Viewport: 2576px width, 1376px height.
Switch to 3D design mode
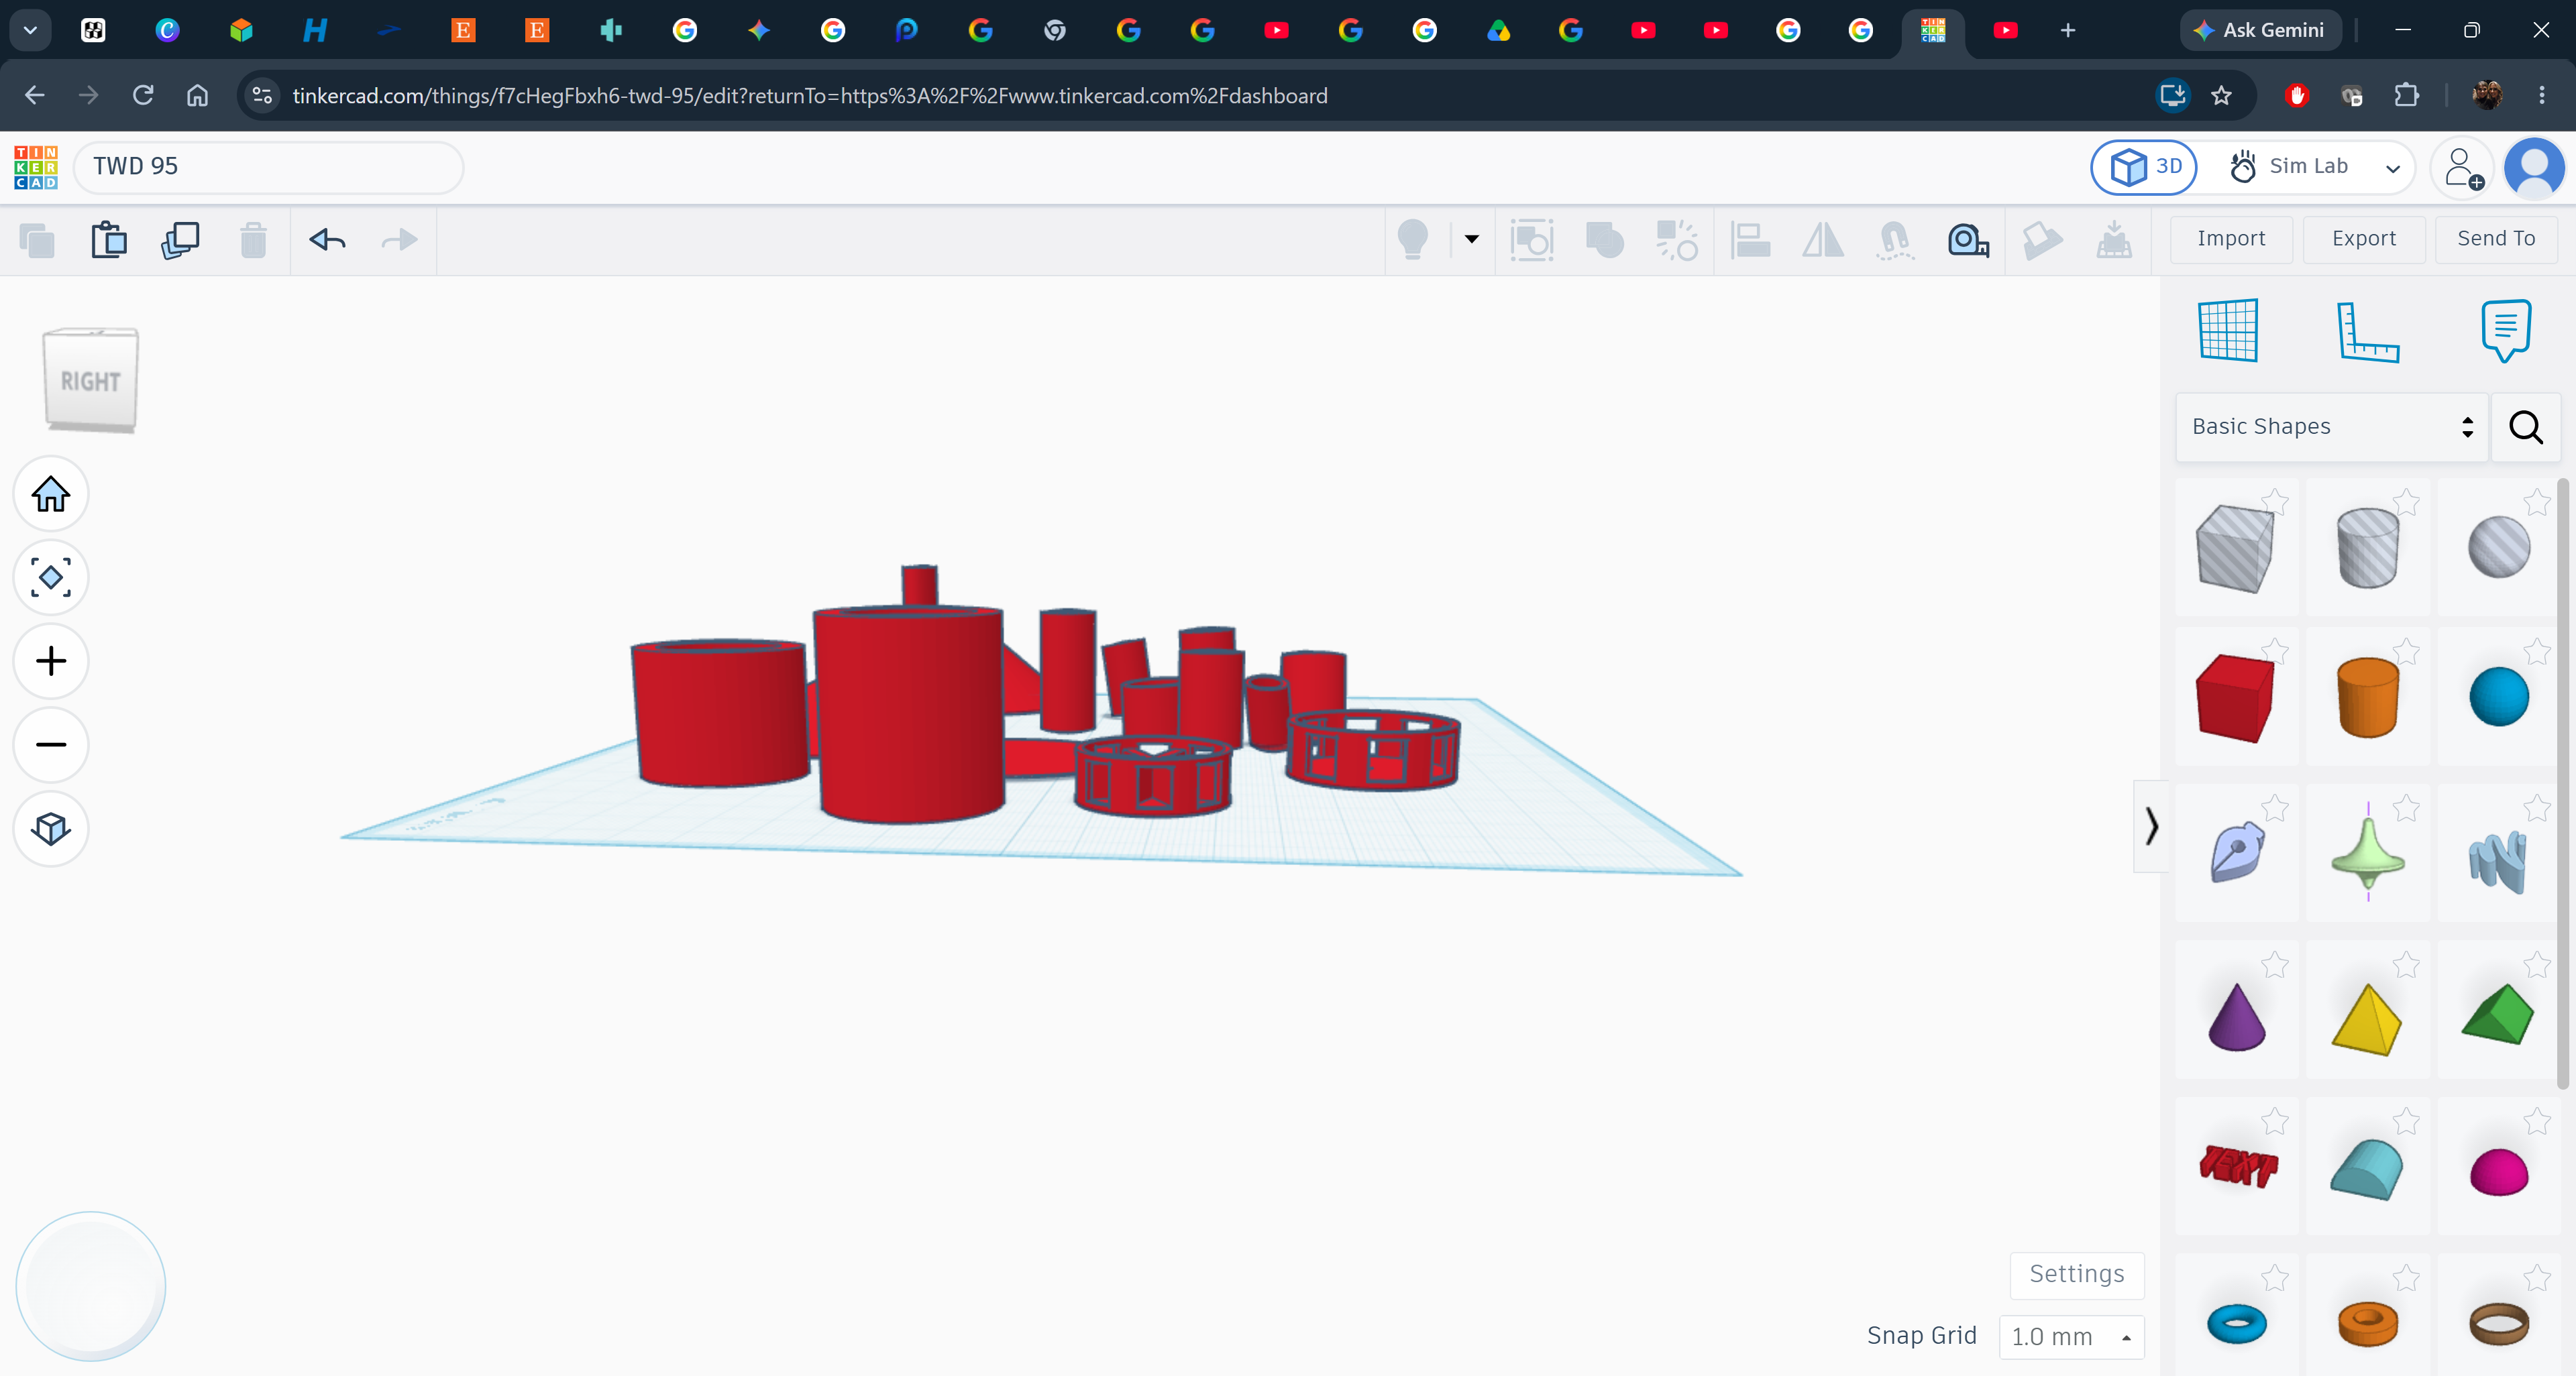(x=2143, y=167)
